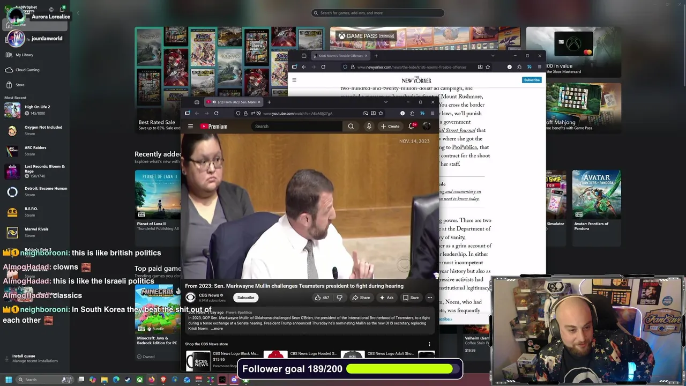The image size is (686, 386).
Task: Open Firefox app menu in New Yorker window
Action: click(x=540, y=67)
